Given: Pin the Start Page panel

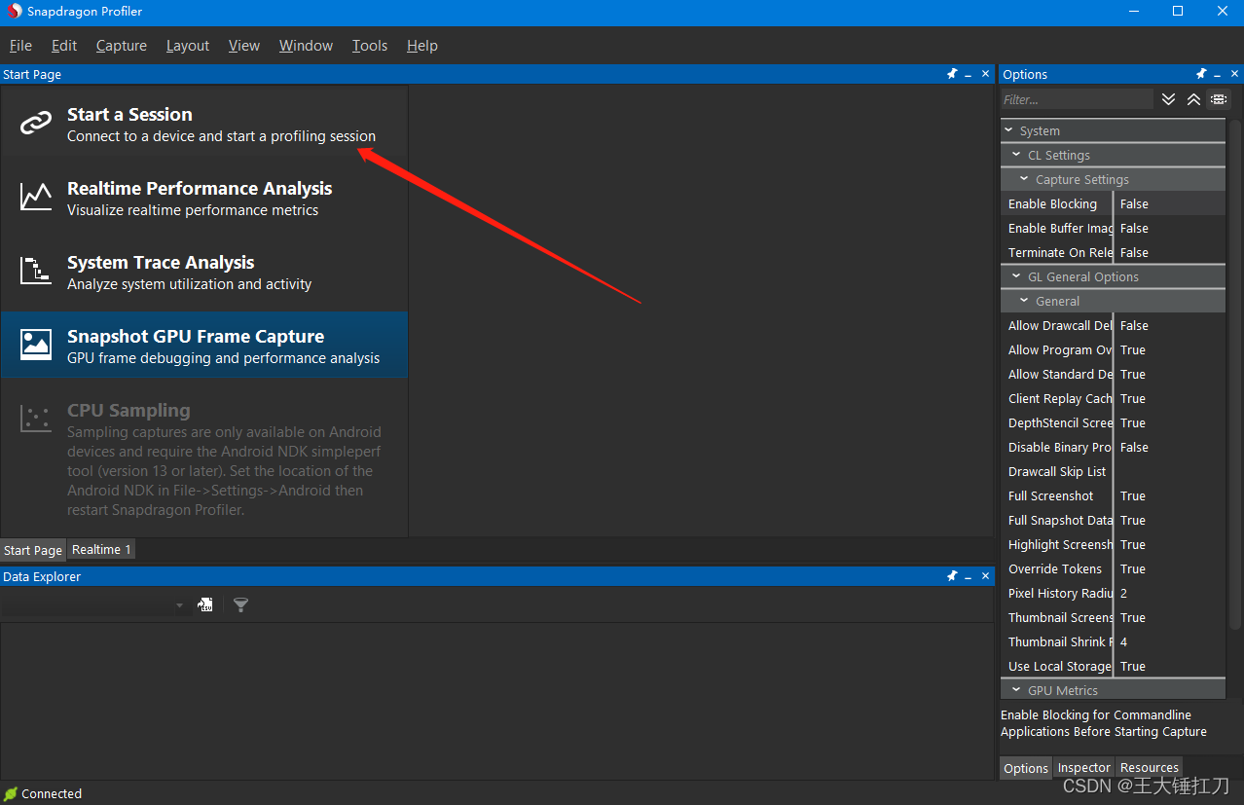Looking at the screenshot, I should point(952,74).
